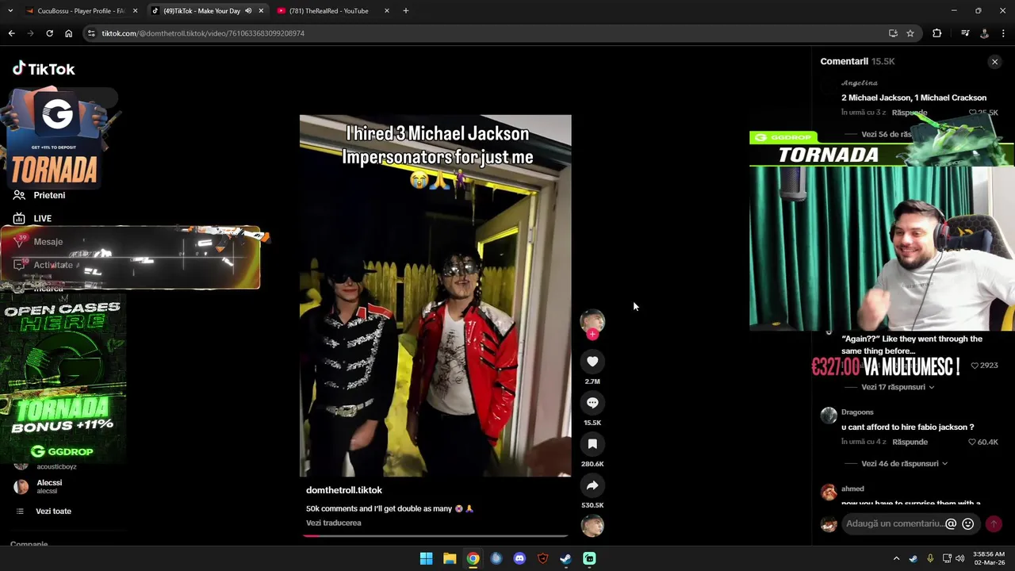This screenshot has width=1015, height=571.
Task: Open the media controls icon
Action: 965,33
